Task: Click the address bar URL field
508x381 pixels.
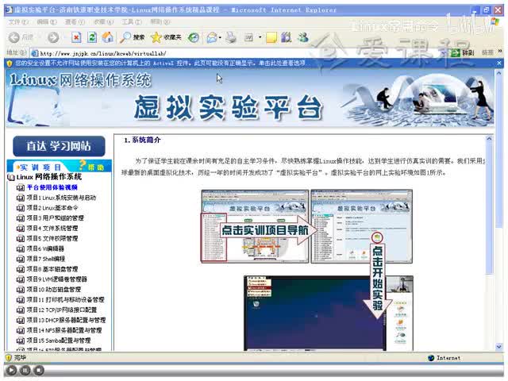Action: [x=237, y=53]
